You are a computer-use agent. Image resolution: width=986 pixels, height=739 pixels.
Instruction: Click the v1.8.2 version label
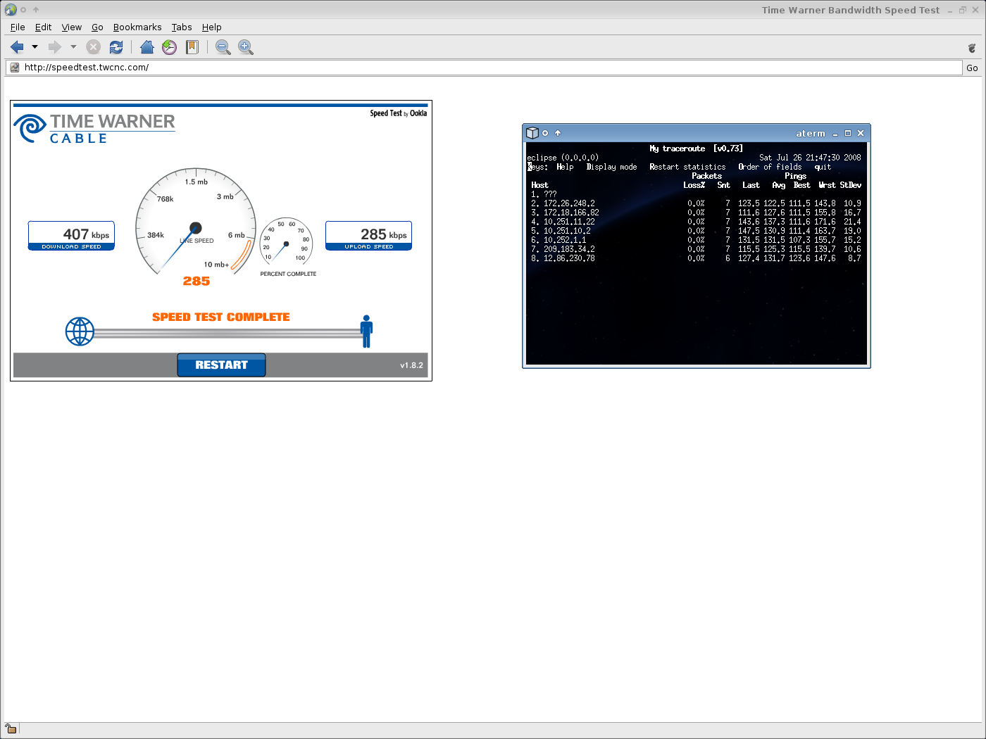point(411,365)
